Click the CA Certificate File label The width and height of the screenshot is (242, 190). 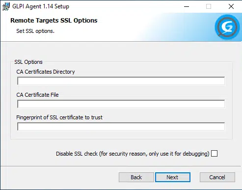point(37,95)
